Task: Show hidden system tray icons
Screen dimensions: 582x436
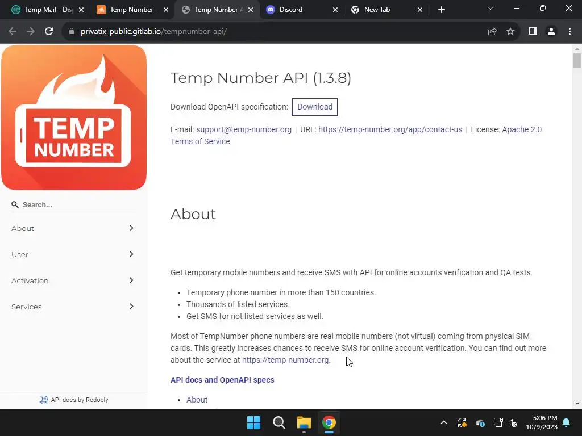Action: [443, 422]
